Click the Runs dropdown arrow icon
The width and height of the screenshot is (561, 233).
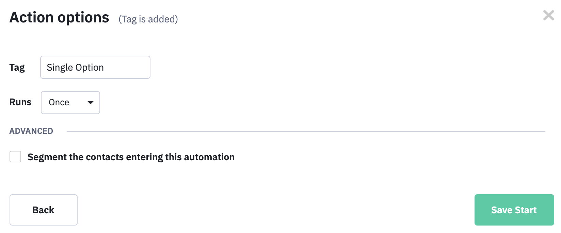pyautogui.click(x=91, y=103)
